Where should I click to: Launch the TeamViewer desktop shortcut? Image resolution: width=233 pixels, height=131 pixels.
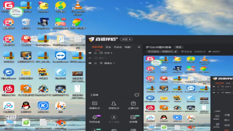click(60, 57)
